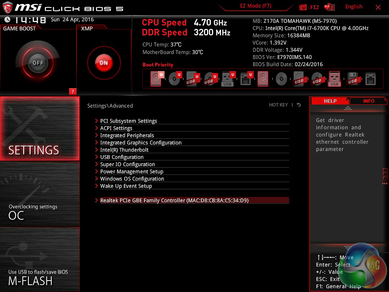This screenshot has width=389, height=292.
Task: Click the Memory Size 16384MB line
Action: tap(281, 35)
